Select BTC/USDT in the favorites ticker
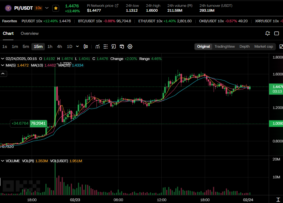 (x=105, y=21)
